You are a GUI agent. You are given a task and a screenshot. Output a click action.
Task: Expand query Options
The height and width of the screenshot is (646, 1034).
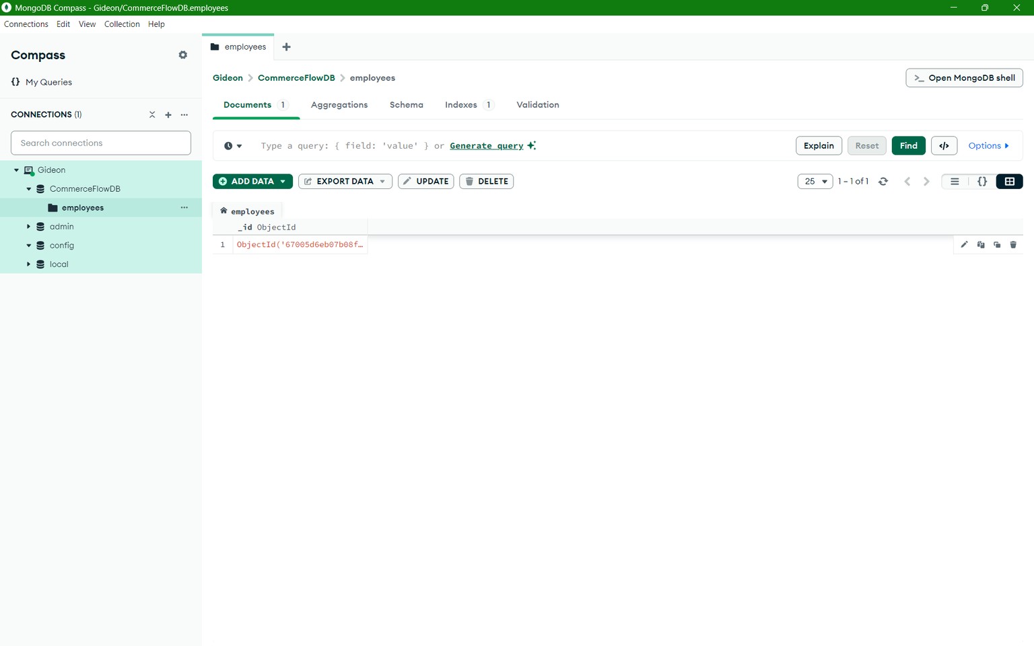click(988, 146)
